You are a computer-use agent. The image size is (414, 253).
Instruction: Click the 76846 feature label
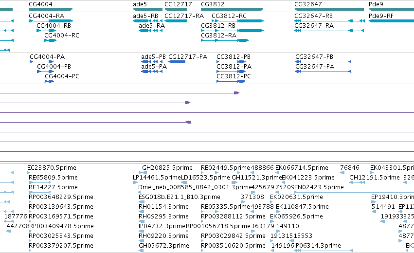(350, 168)
